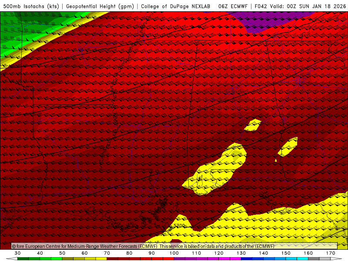Screen dimensions: 348x261
Task: Click the 'Valid: 00Z SUN JAN 18 2026' text
Action: point(308,7)
